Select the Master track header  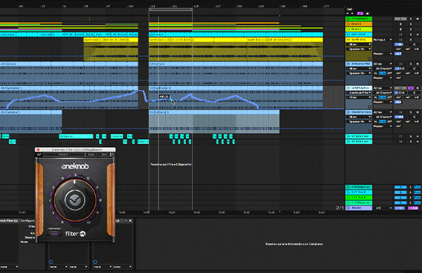(359, 208)
